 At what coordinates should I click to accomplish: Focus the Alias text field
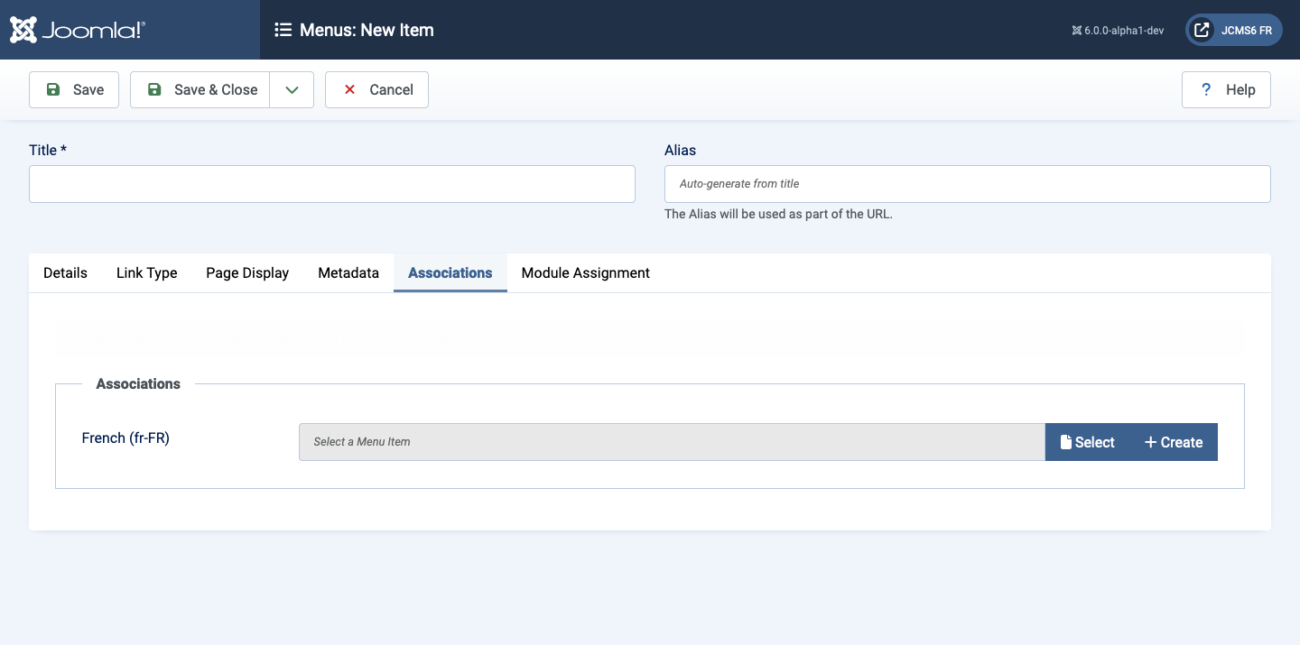(x=968, y=184)
